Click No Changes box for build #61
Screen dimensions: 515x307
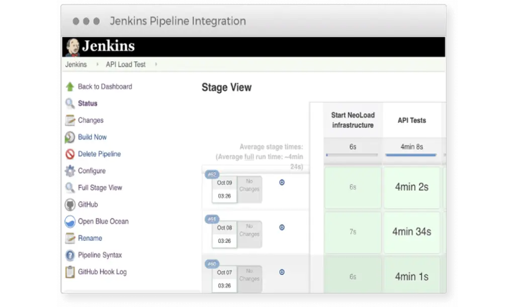pos(249,234)
